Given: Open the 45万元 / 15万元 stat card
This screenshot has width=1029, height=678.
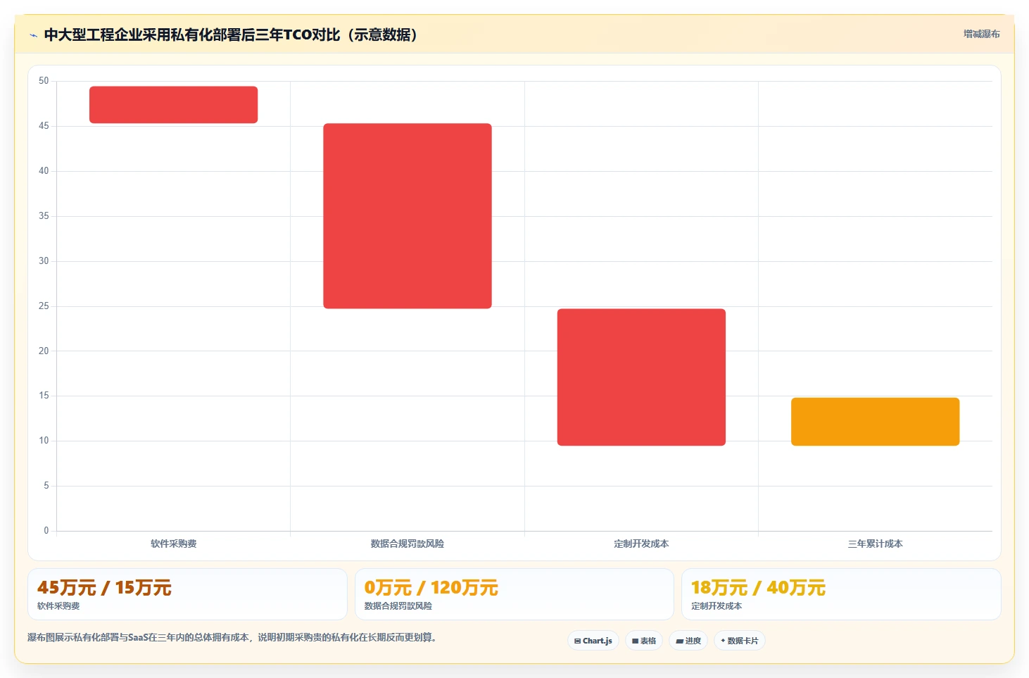Looking at the screenshot, I should [x=187, y=594].
